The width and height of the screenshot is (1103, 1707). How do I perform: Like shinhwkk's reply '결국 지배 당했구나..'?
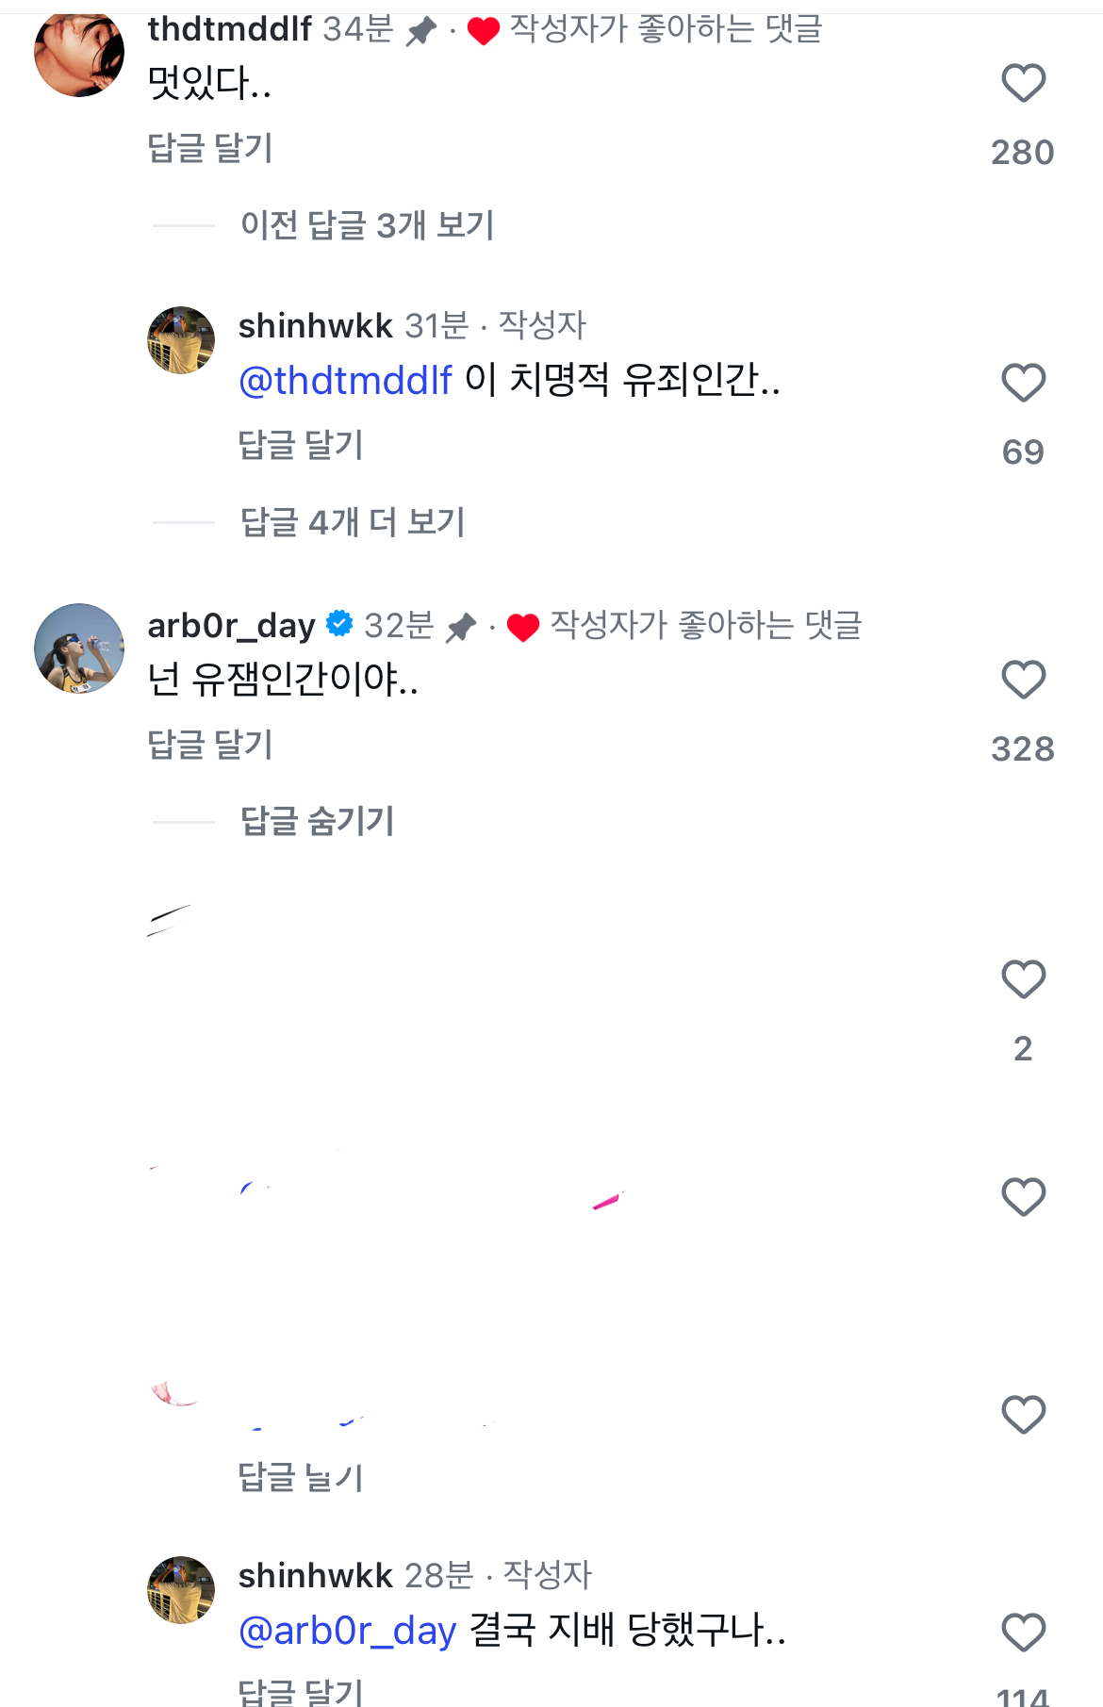click(1023, 1633)
